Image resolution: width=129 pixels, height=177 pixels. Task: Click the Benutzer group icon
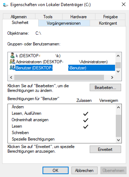[13, 68]
